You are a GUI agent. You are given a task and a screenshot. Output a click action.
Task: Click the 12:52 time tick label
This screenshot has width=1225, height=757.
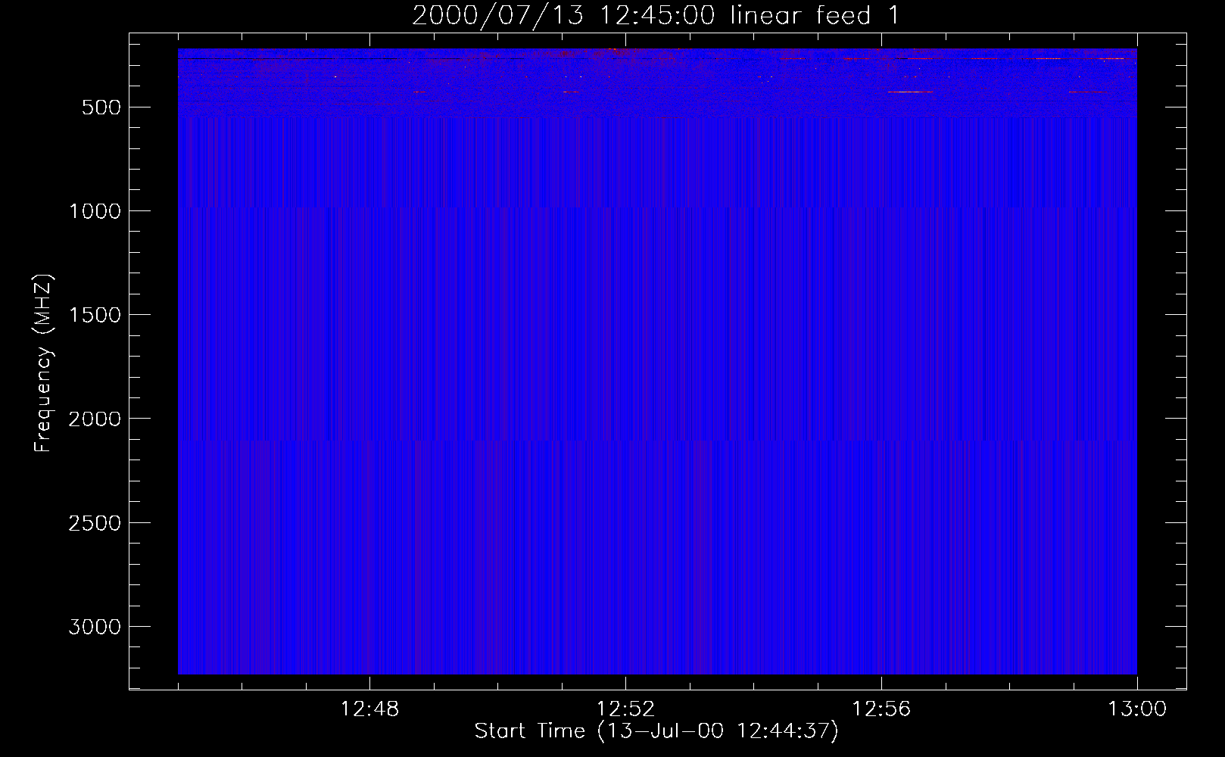pos(625,709)
